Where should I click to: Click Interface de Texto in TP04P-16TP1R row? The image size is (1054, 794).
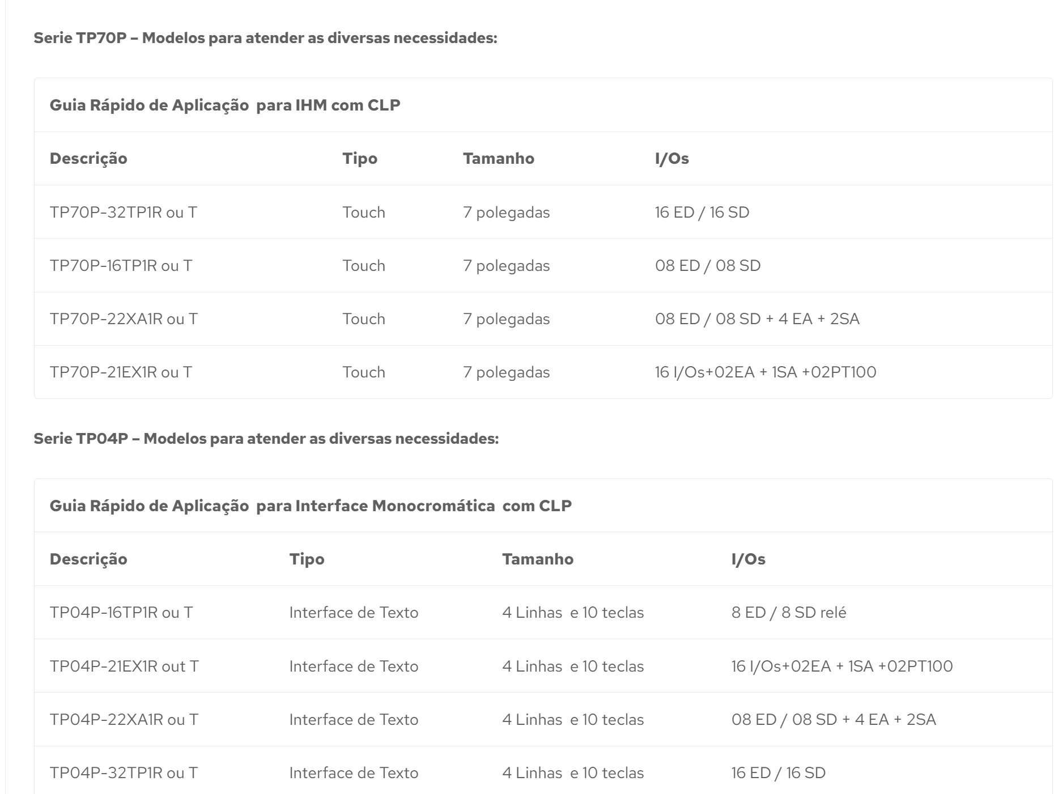354,613
